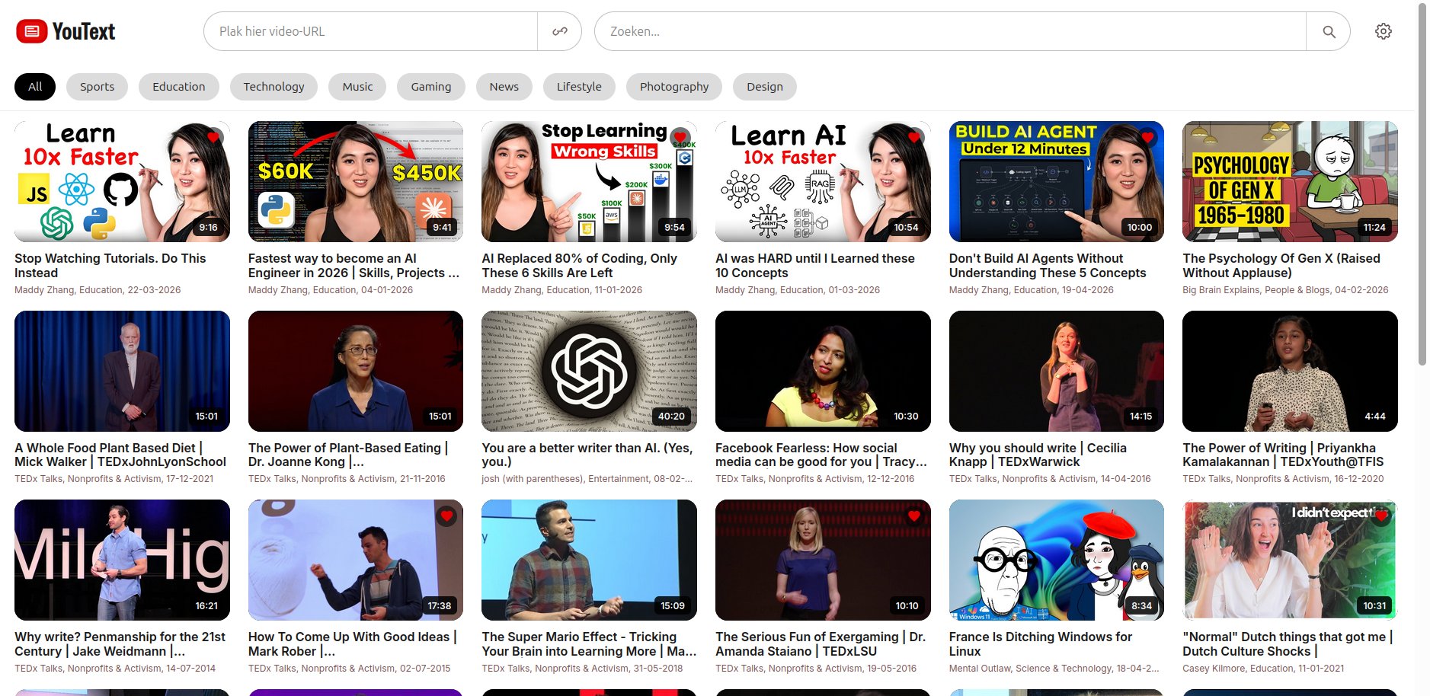The height and width of the screenshot is (696, 1430).
Task: Click heart icon on 'AI was HARD' thumbnail
Action: [913, 137]
